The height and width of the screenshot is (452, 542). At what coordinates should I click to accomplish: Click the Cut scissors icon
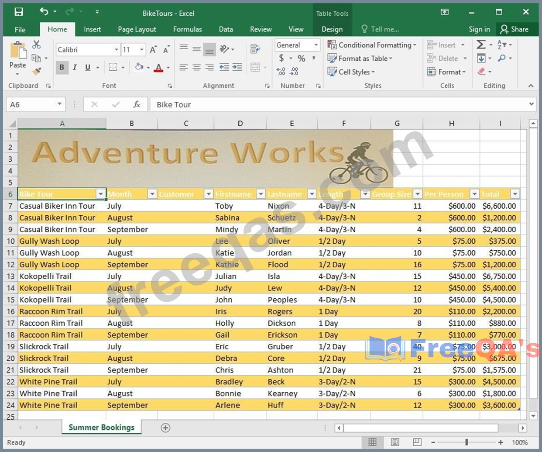click(x=37, y=45)
